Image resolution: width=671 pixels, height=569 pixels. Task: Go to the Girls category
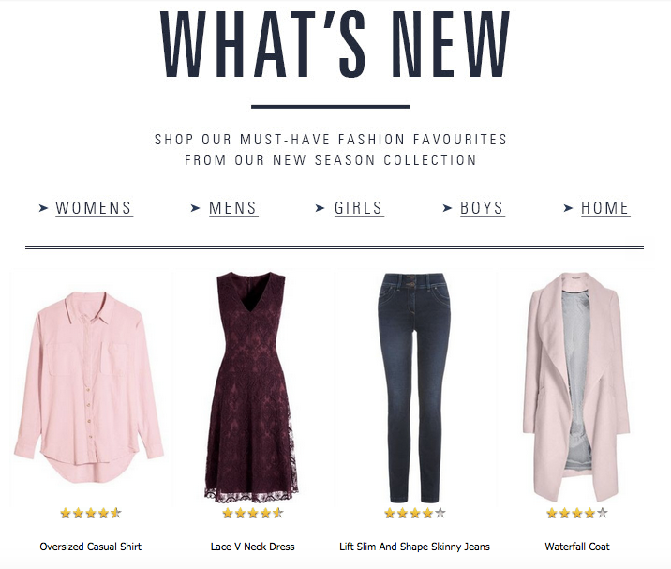click(359, 208)
